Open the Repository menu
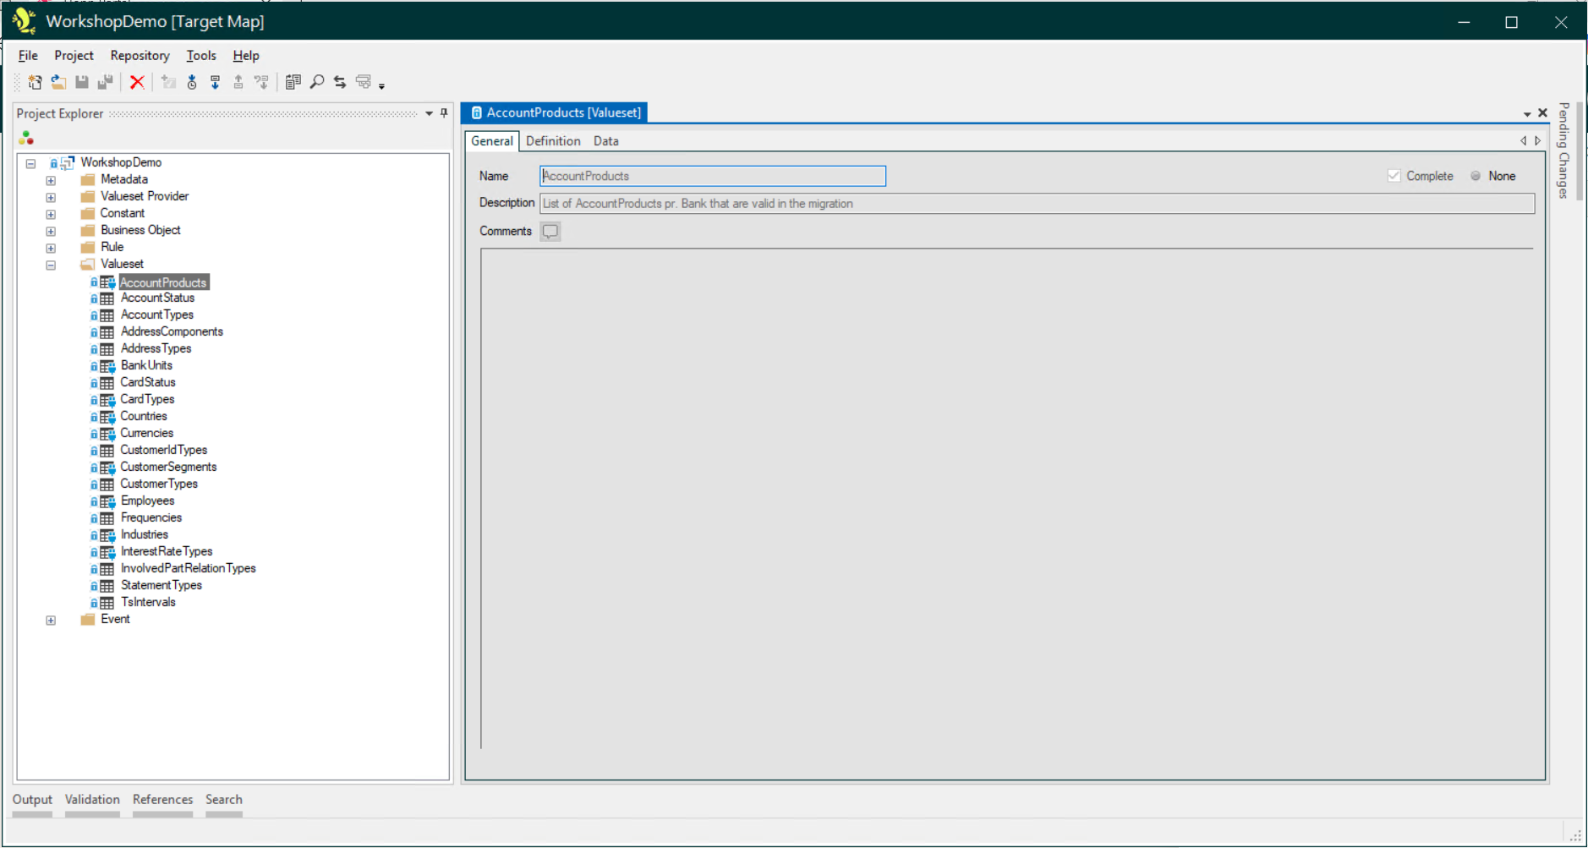 140,56
